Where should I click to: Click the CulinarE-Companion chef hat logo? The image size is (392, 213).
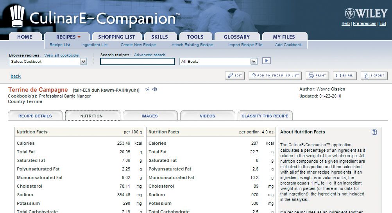click(18, 16)
